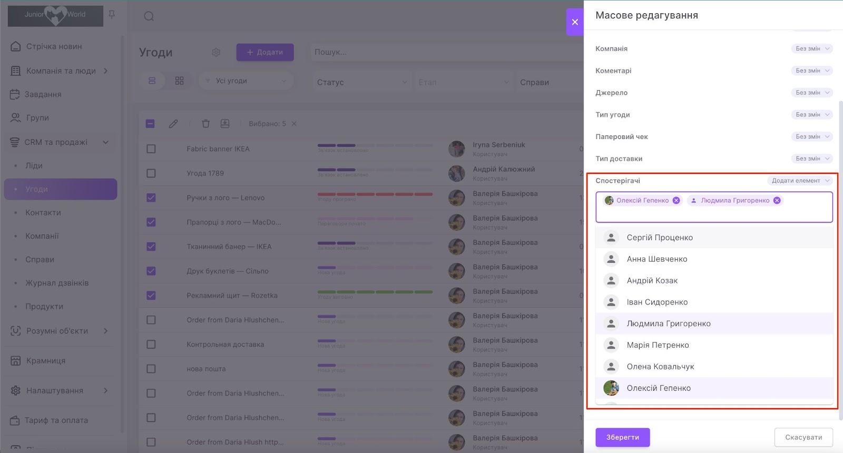This screenshot has width=843, height=453.
Task: Select Сергій Проценко from the list
Action: [x=660, y=238]
